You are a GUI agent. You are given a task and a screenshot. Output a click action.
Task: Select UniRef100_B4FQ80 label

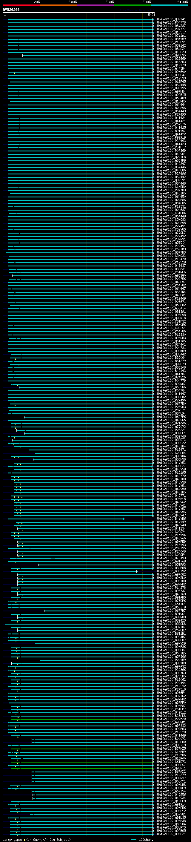pos(171,170)
